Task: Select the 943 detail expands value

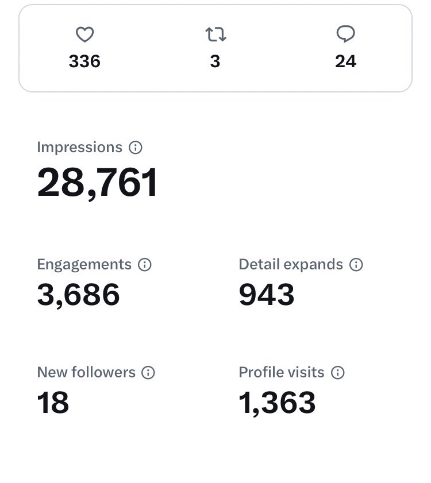Action: coord(266,295)
